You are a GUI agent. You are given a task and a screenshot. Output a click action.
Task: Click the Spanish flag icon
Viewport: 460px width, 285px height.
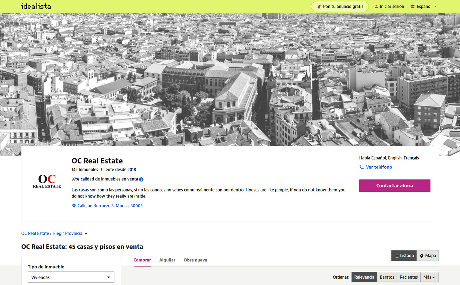tap(413, 6)
